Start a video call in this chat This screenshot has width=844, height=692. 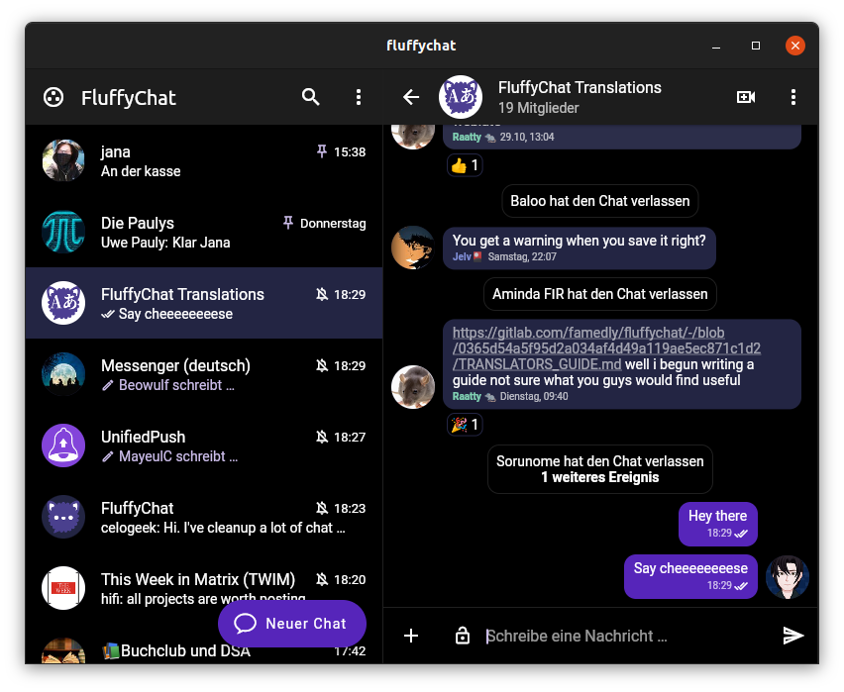tap(746, 97)
